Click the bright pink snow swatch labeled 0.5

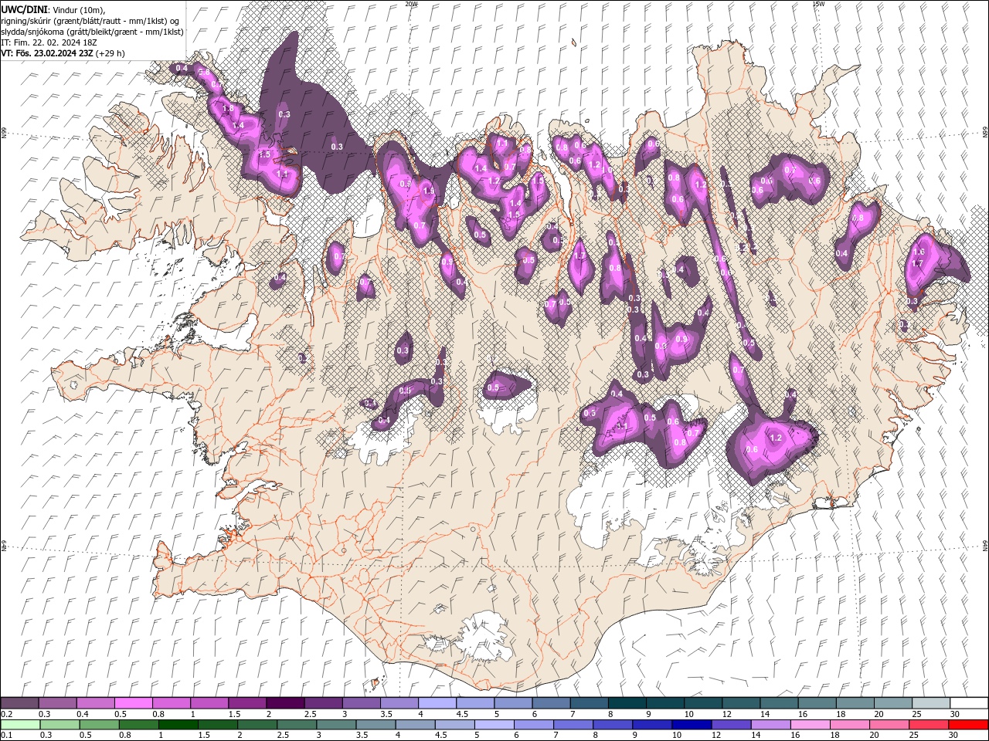click(133, 703)
